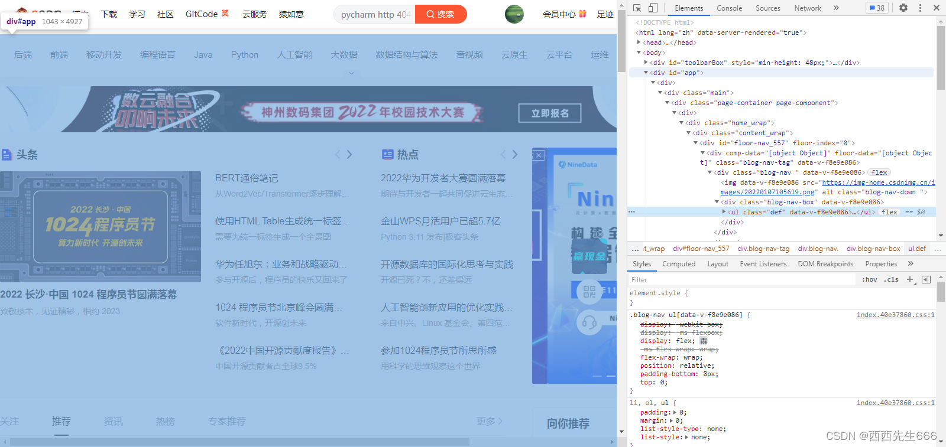The width and height of the screenshot is (946, 447).
Task: Select div#floor-nav_557 in breadcrumb
Action: (701, 249)
